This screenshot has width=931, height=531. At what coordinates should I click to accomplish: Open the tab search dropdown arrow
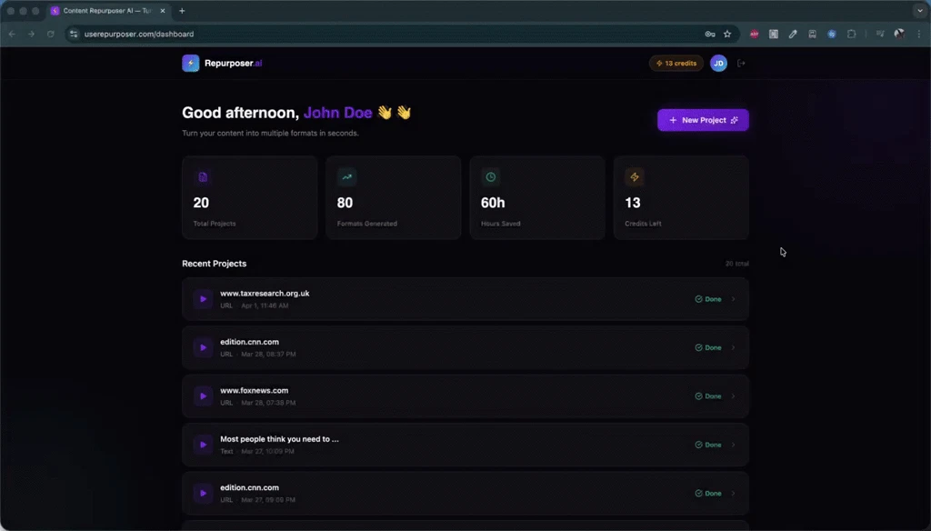point(920,11)
